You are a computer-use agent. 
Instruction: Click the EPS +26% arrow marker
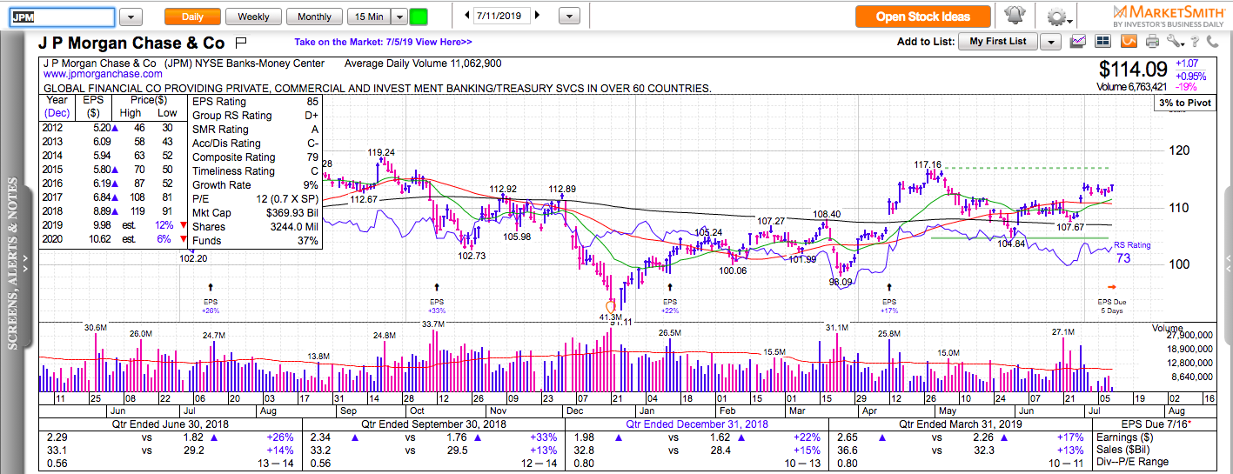pyautogui.click(x=211, y=286)
